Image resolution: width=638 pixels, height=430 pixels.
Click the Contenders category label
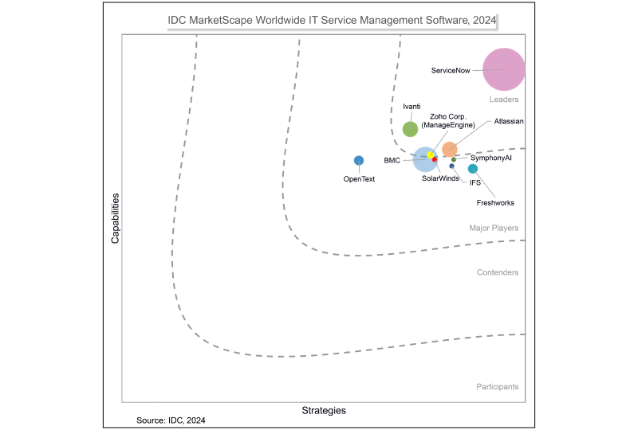pos(498,272)
